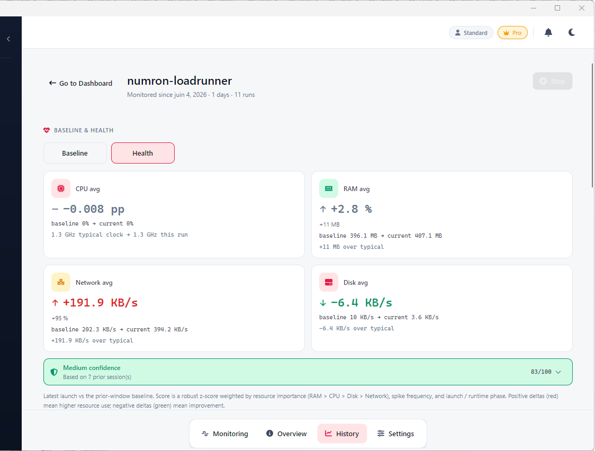Click the "numron-loadrunner" title
Image resolution: width=595 pixels, height=451 pixels.
179,81
